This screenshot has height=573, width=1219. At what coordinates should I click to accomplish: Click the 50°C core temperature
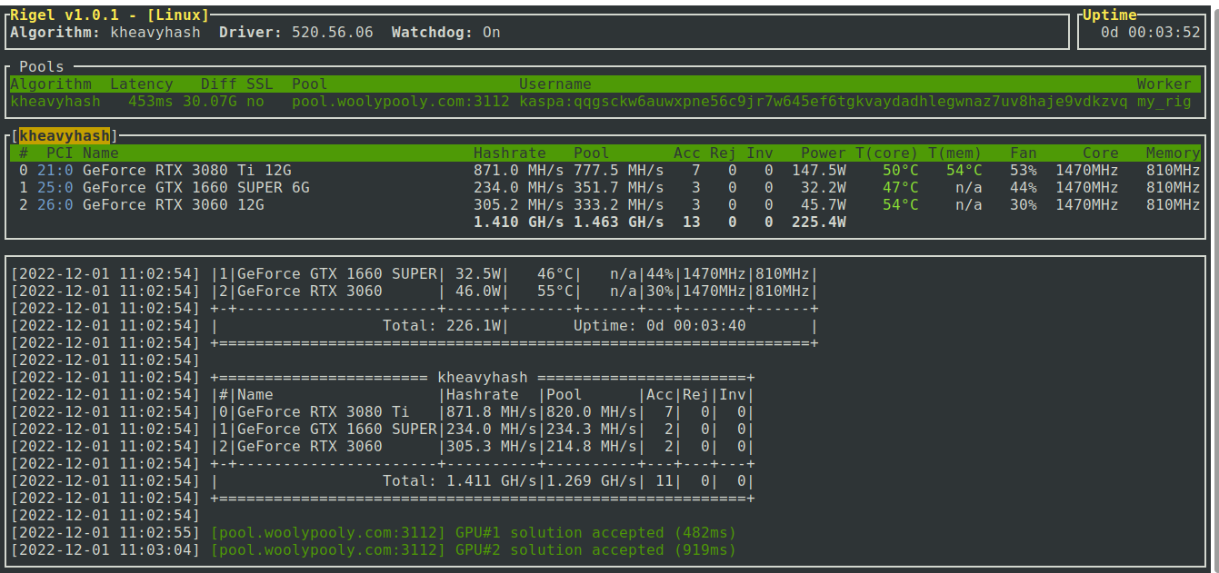(x=901, y=170)
